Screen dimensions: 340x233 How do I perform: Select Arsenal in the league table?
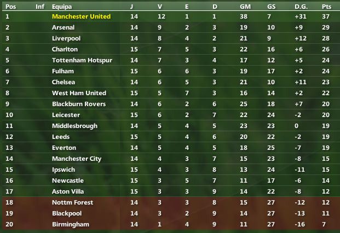64,27
